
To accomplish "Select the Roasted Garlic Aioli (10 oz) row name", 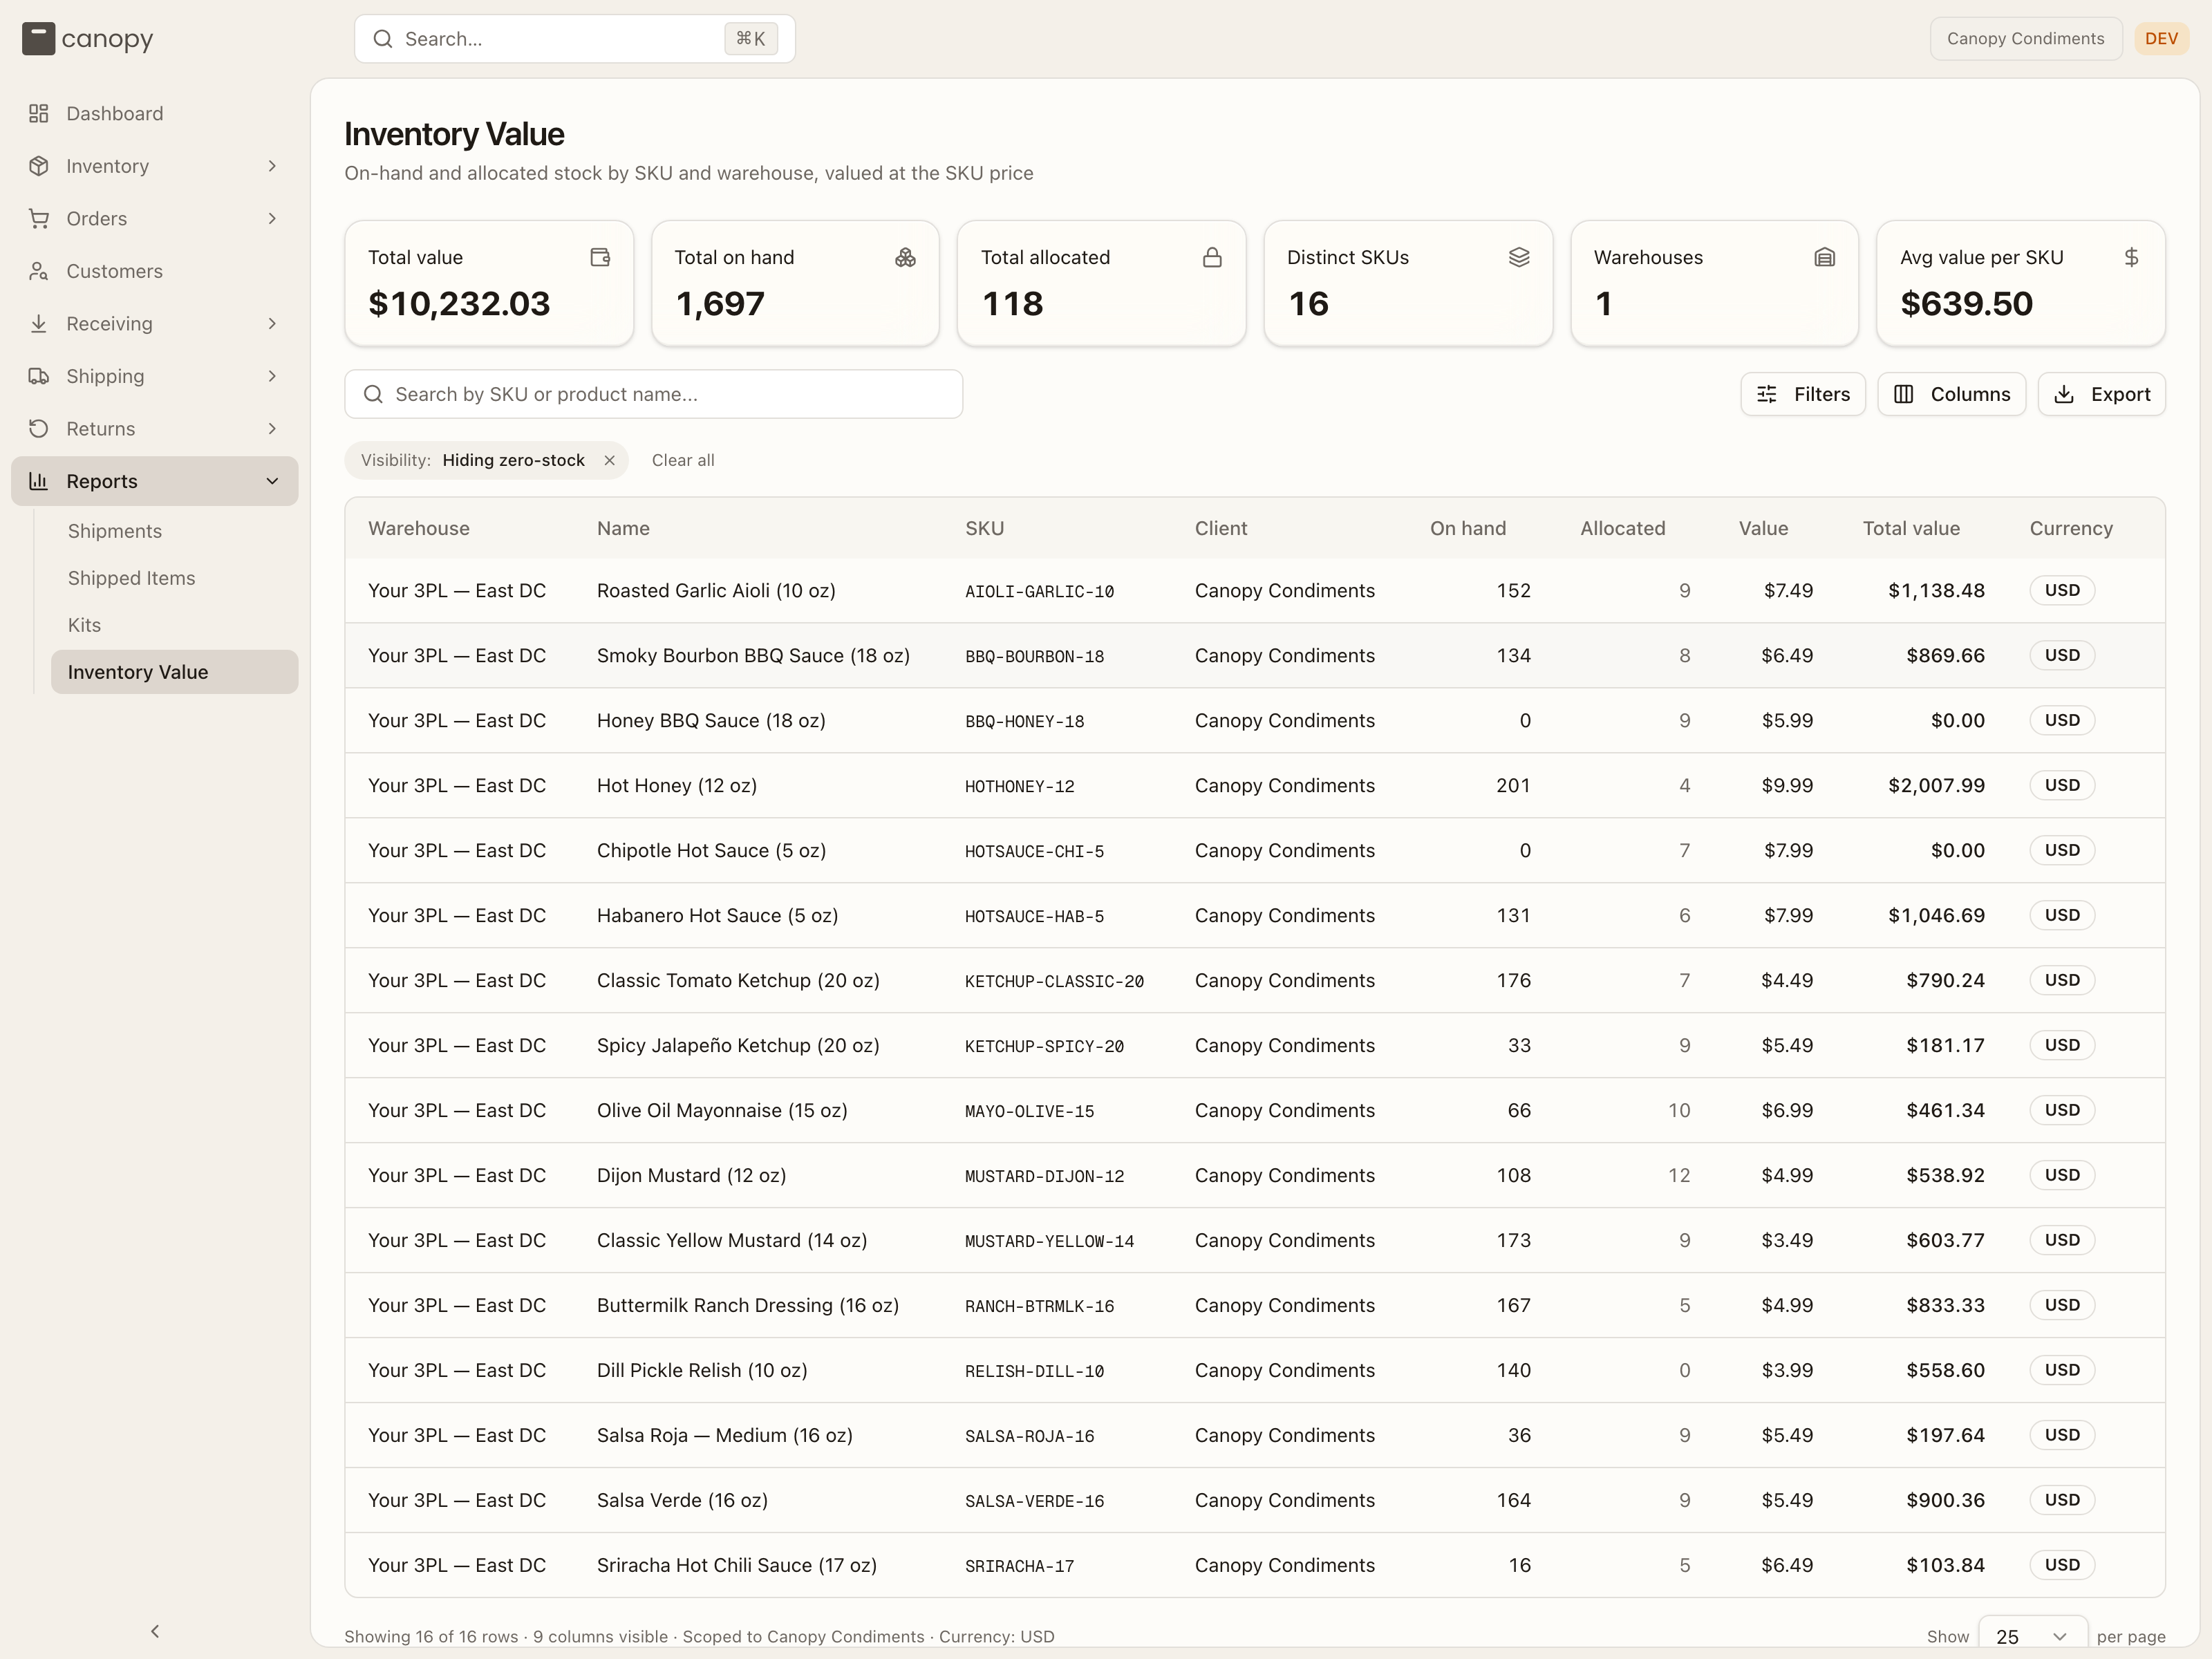I will 716,591.
